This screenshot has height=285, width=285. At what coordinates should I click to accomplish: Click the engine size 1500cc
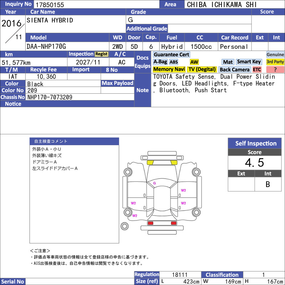click(x=201, y=47)
